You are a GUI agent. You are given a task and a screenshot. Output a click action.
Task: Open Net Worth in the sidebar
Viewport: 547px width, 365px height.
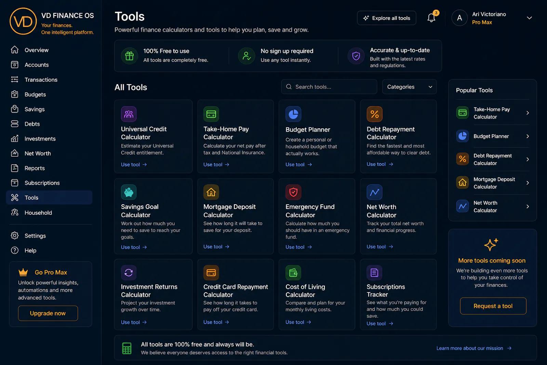coord(49,153)
